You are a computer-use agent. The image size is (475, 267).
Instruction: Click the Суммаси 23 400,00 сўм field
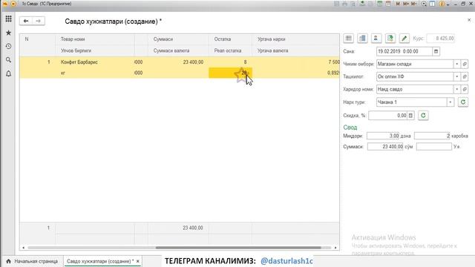[x=385, y=147]
